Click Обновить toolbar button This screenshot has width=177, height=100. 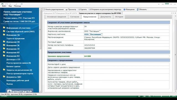coord(142,9)
